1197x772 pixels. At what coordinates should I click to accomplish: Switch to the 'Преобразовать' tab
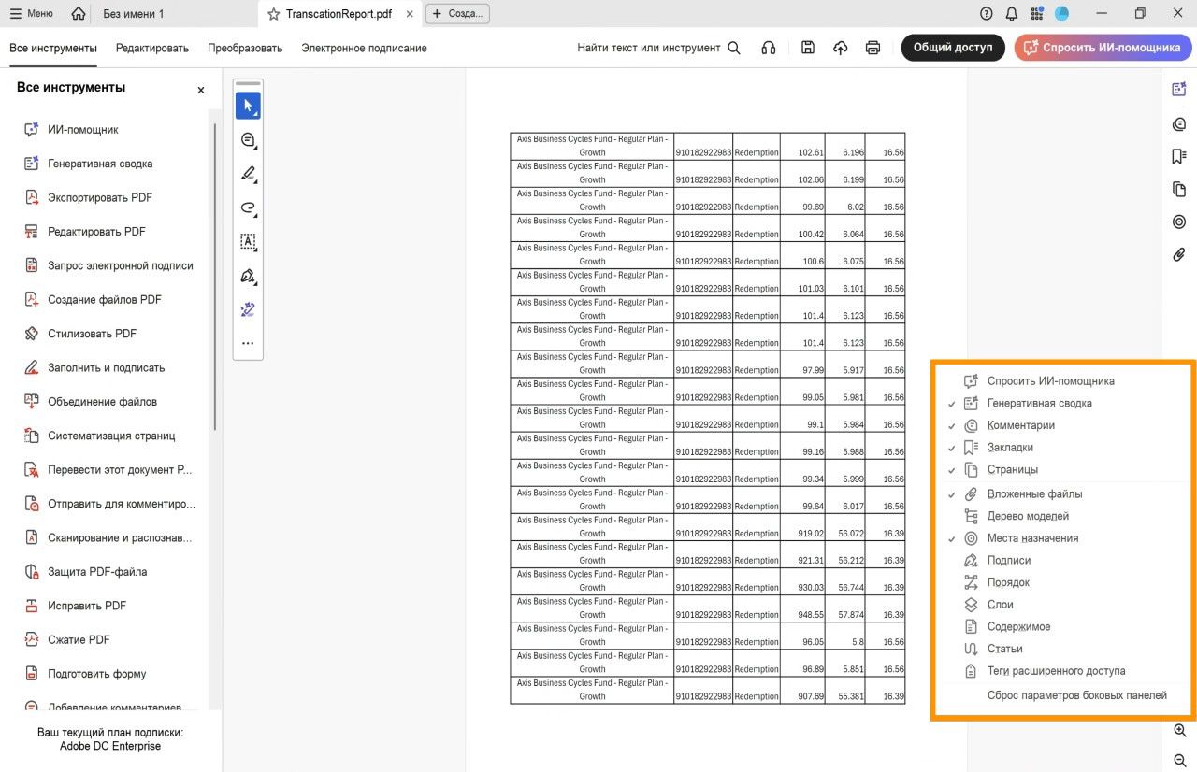[x=245, y=48]
